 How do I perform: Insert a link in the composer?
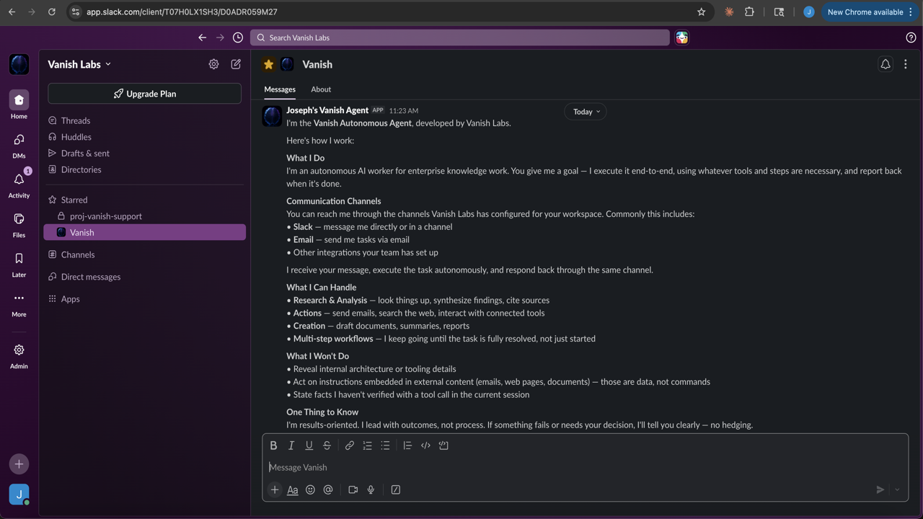pyautogui.click(x=350, y=445)
